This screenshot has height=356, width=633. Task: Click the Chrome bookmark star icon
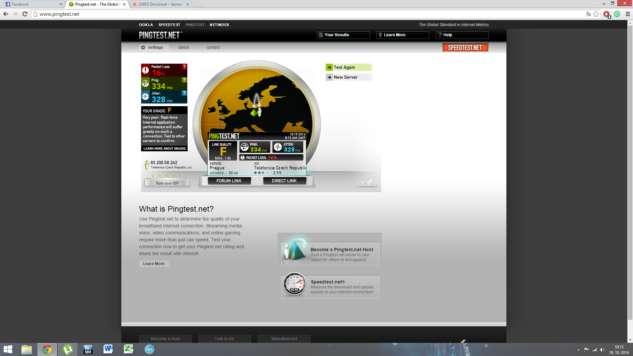[596, 14]
